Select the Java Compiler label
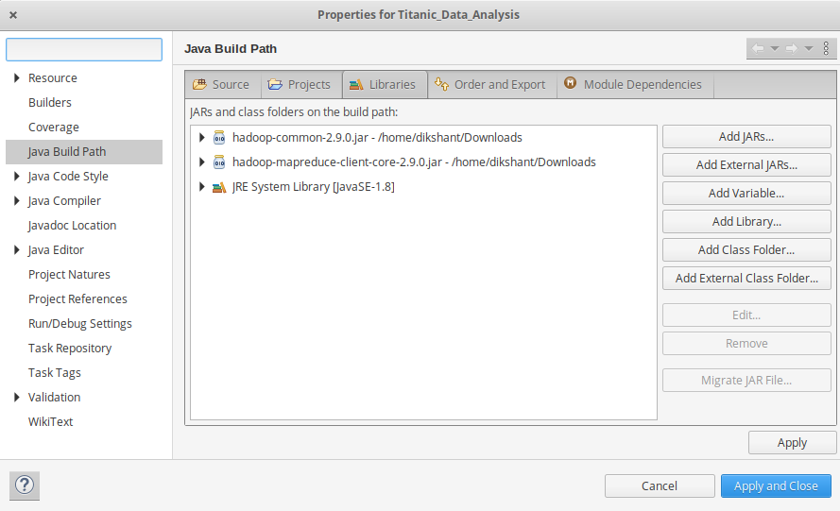 point(64,201)
